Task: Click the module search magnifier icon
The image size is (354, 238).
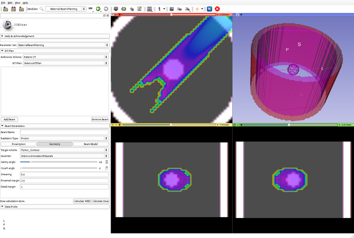Action: click(x=42, y=9)
